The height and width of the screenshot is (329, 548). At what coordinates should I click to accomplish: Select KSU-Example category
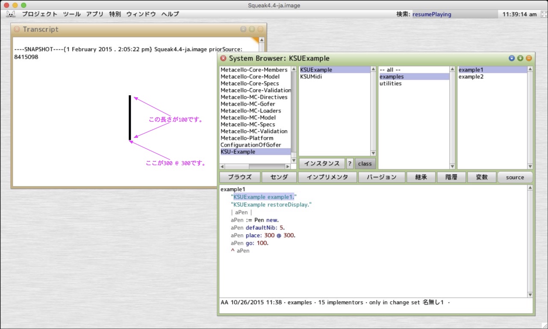tap(255, 152)
